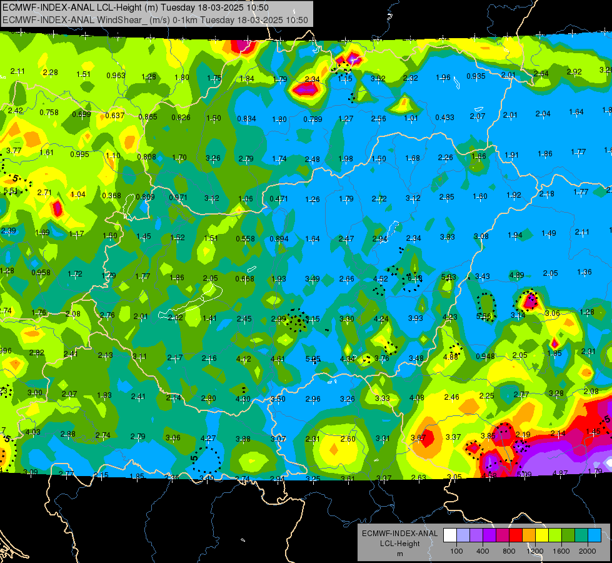Click the wind shear value 0.963
612x563 pixels.
coord(116,76)
